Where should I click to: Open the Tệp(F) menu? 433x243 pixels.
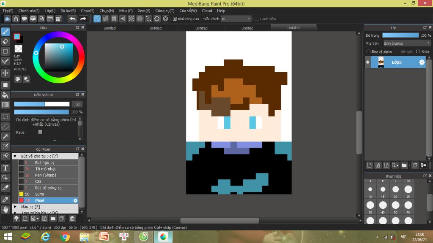tap(8, 11)
